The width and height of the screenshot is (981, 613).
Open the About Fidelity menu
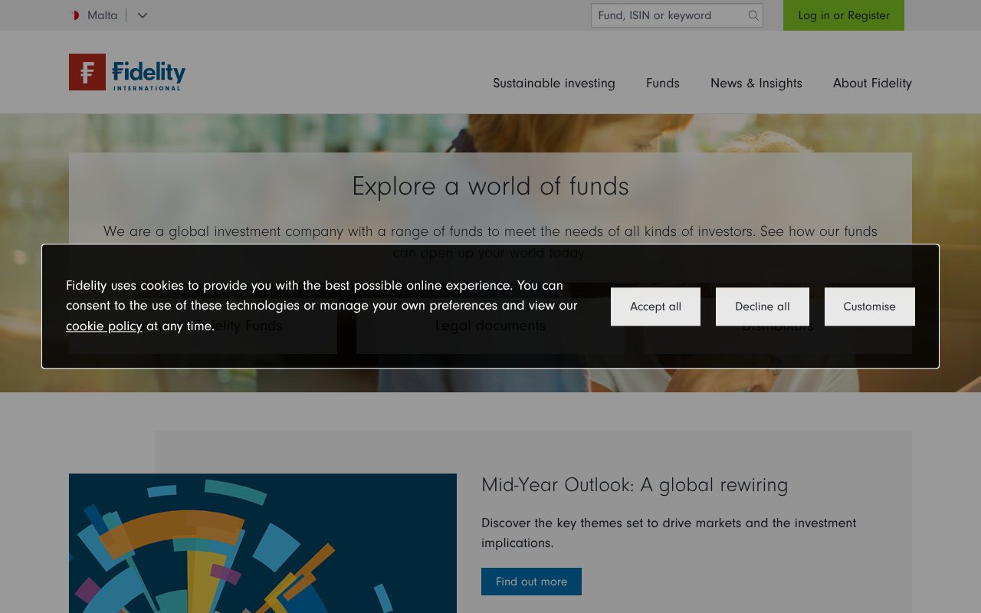(871, 83)
